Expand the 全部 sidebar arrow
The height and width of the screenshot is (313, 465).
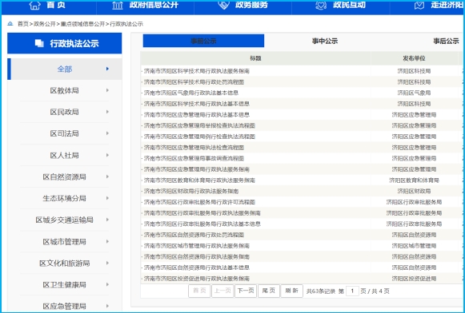(x=107, y=69)
